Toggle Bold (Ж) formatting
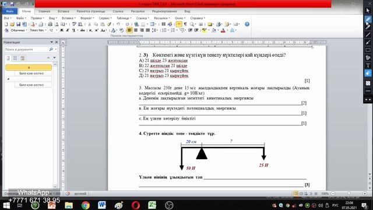Screen dimensions: 373x210 coord(62,30)
